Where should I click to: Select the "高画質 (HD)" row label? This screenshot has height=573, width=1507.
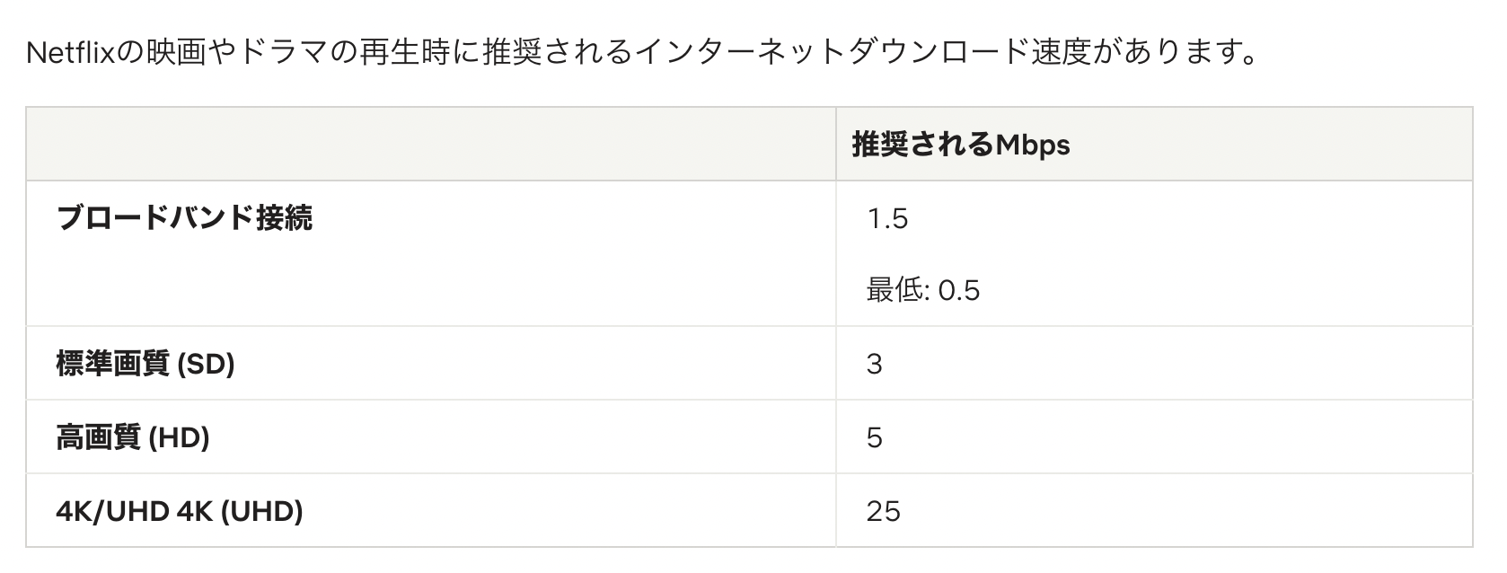coord(132,437)
